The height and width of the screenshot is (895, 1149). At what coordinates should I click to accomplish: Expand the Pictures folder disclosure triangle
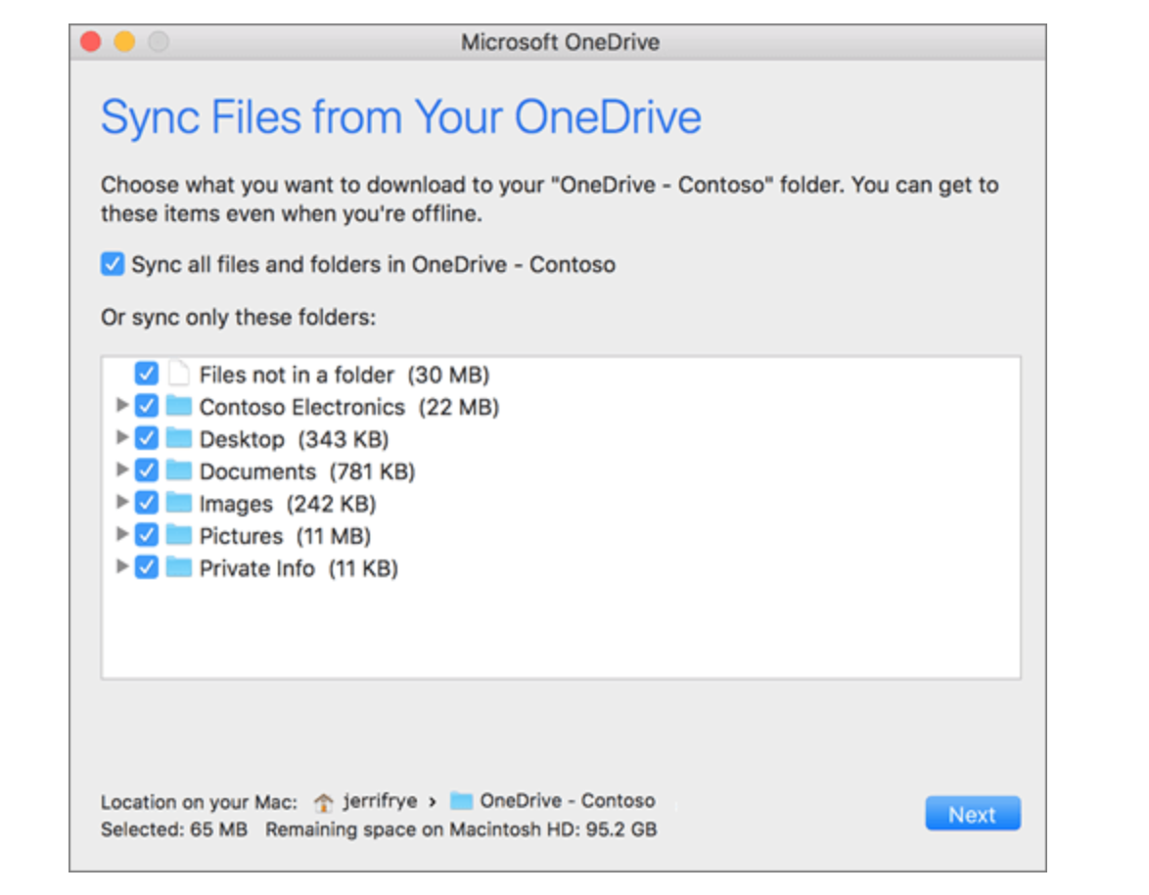pyautogui.click(x=122, y=534)
